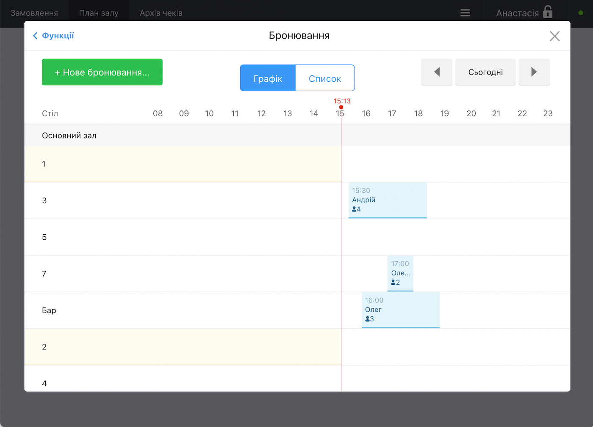Switch to Список view
The image size is (593, 427).
coord(324,78)
